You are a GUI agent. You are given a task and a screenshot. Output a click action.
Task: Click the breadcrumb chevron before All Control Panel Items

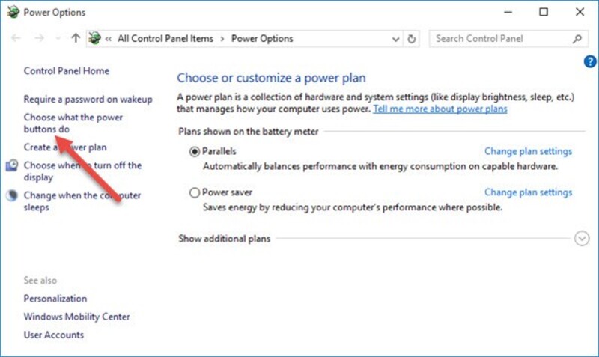point(109,39)
